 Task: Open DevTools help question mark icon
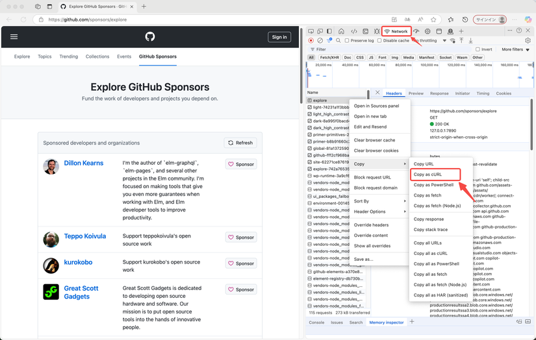click(519, 30)
